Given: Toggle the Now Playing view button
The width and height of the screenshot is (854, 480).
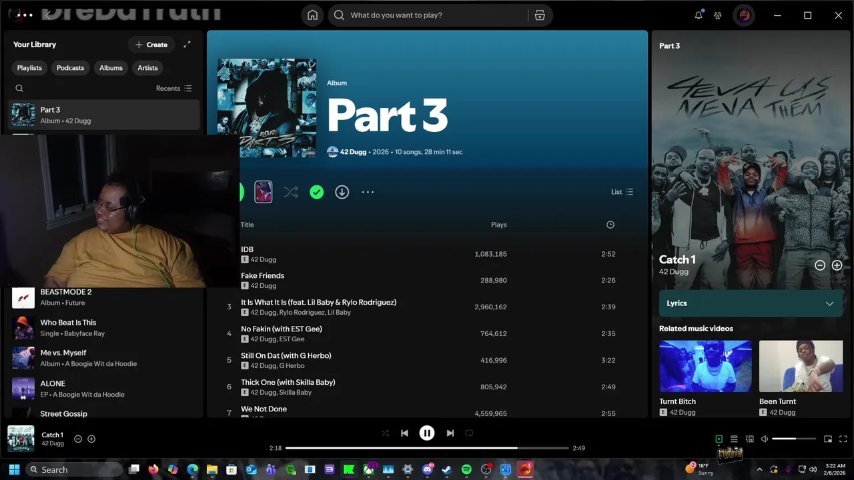Looking at the screenshot, I should pyautogui.click(x=719, y=439).
